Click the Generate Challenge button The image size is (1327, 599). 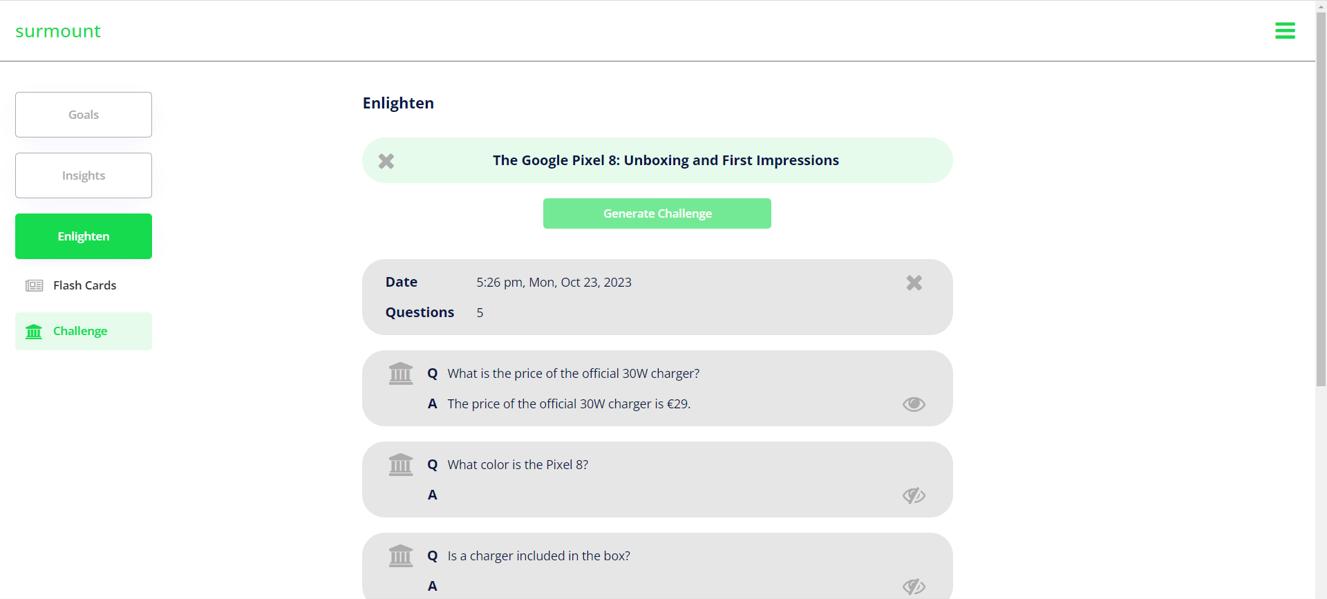pyautogui.click(x=657, y=213)
